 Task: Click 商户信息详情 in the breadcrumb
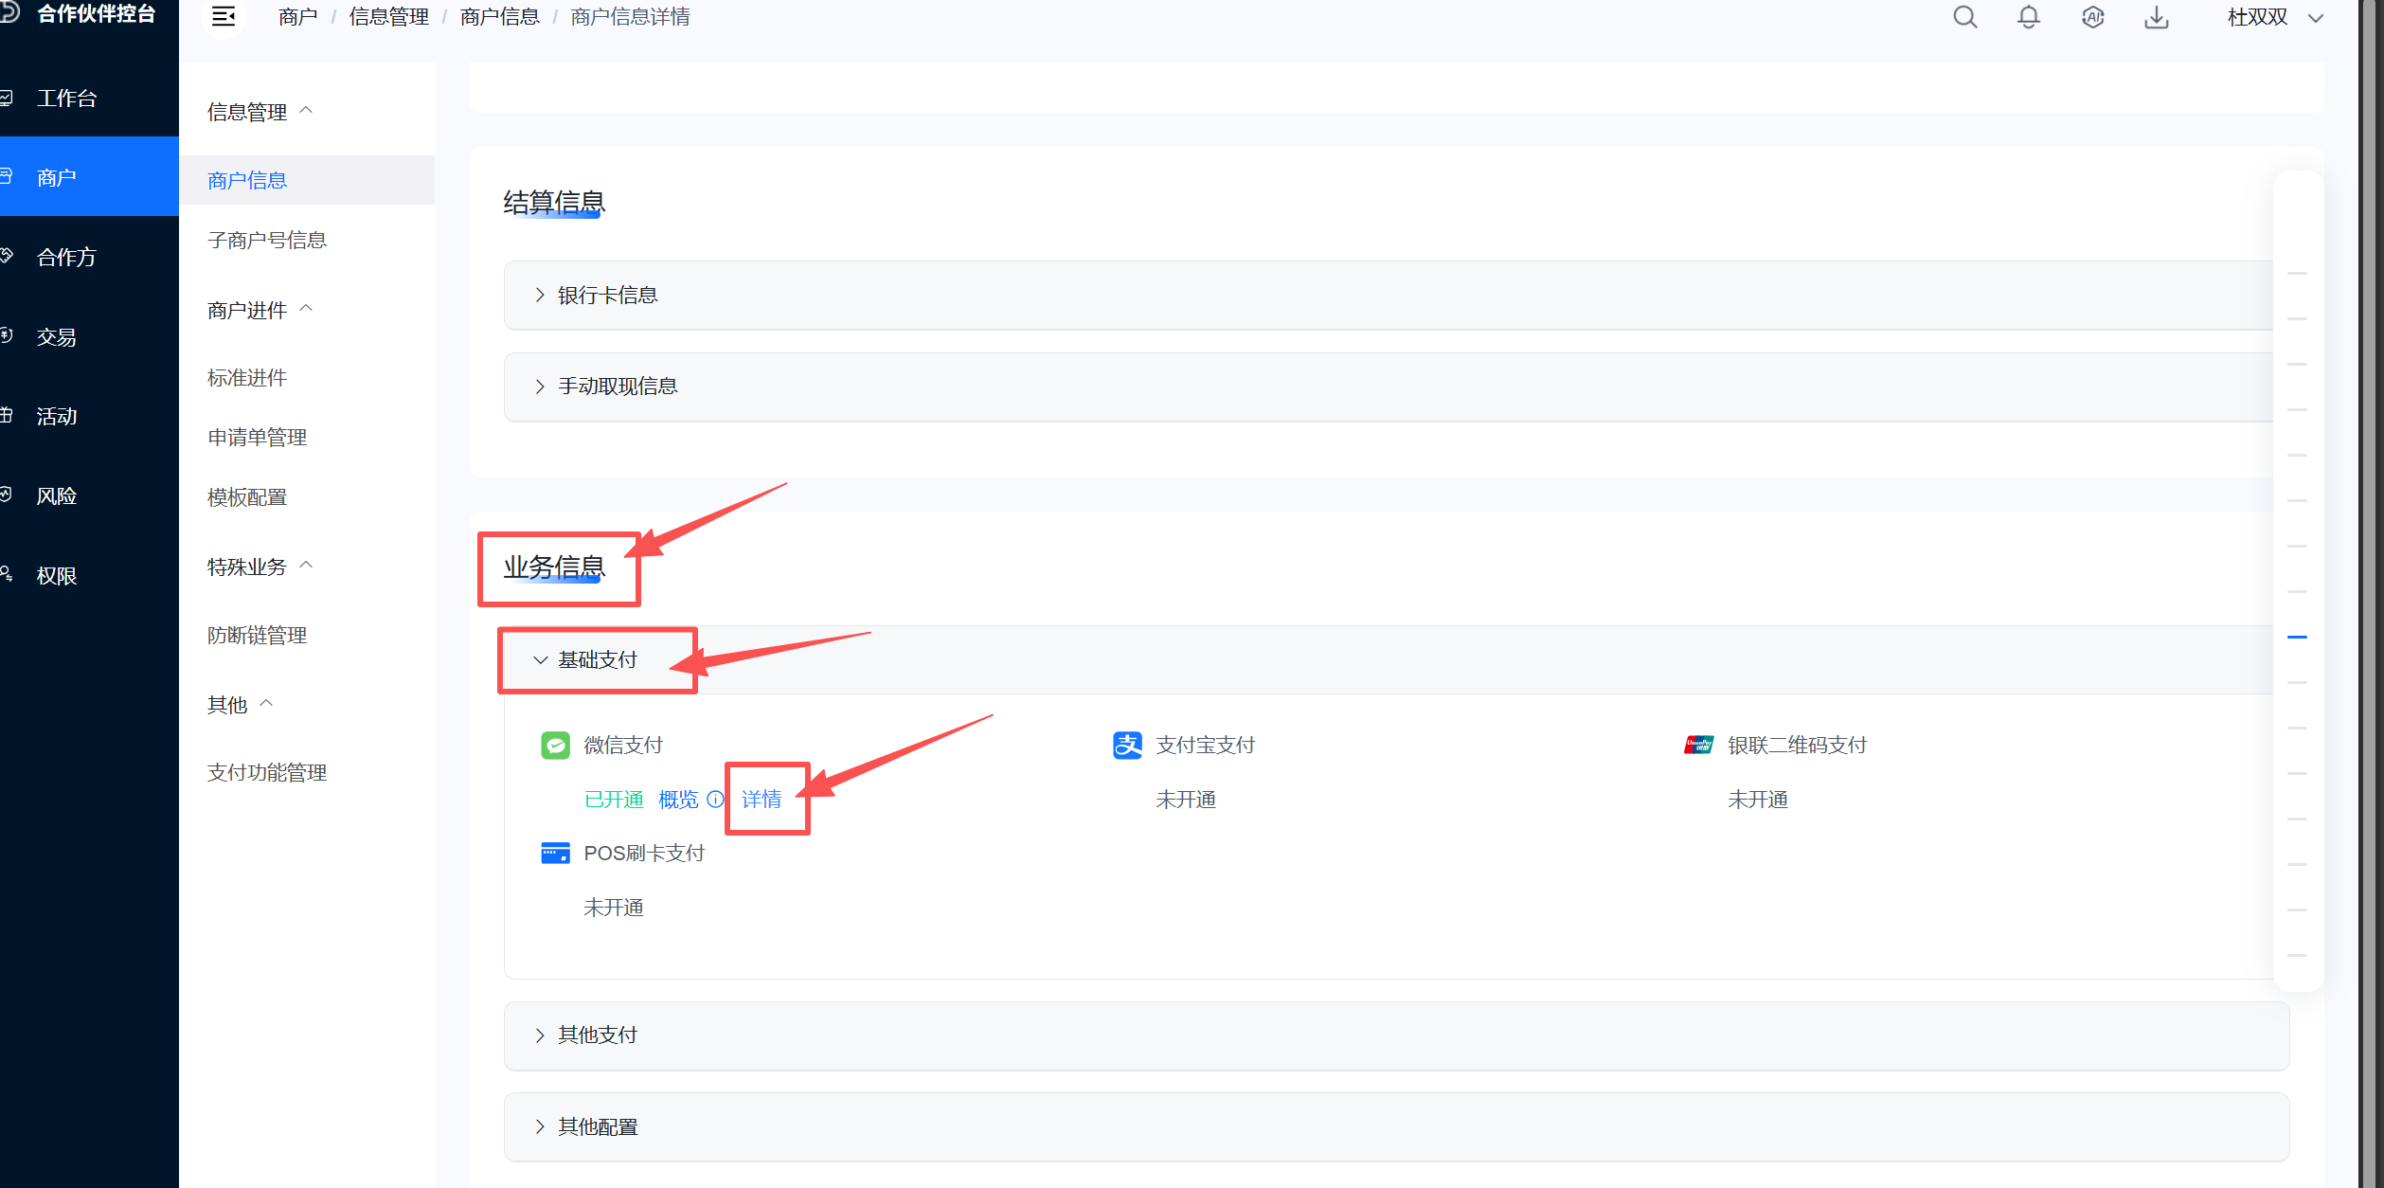[x=630, y=17]
